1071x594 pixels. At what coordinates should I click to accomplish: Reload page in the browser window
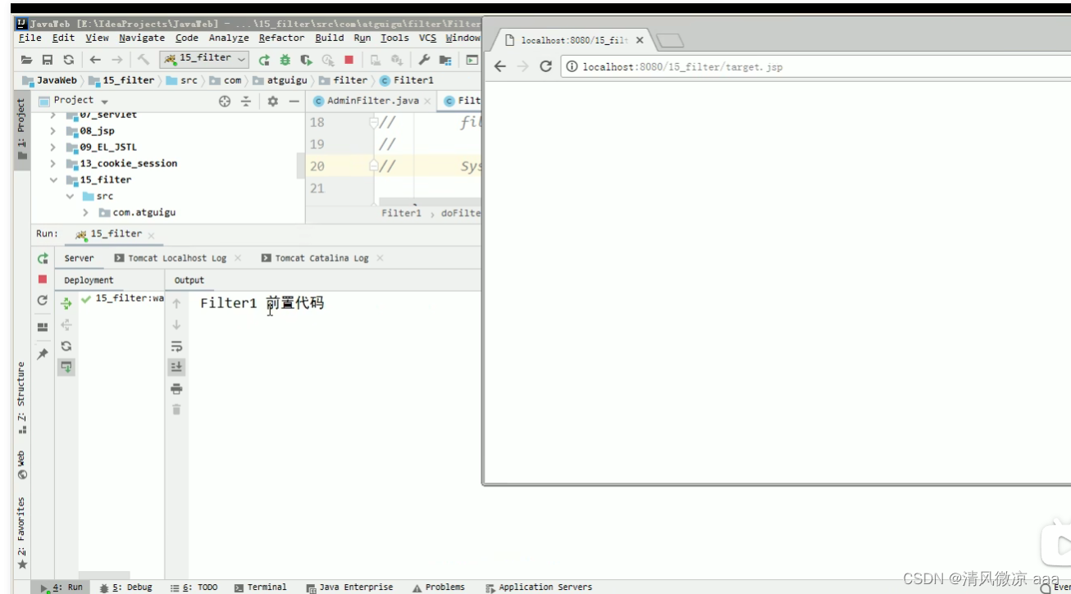click(x=545, y=66)
